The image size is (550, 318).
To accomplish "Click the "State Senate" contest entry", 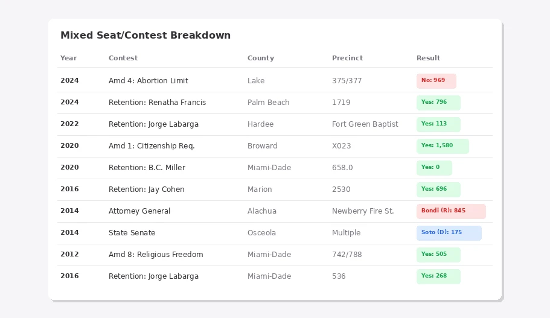I will [x=132, y=233].
